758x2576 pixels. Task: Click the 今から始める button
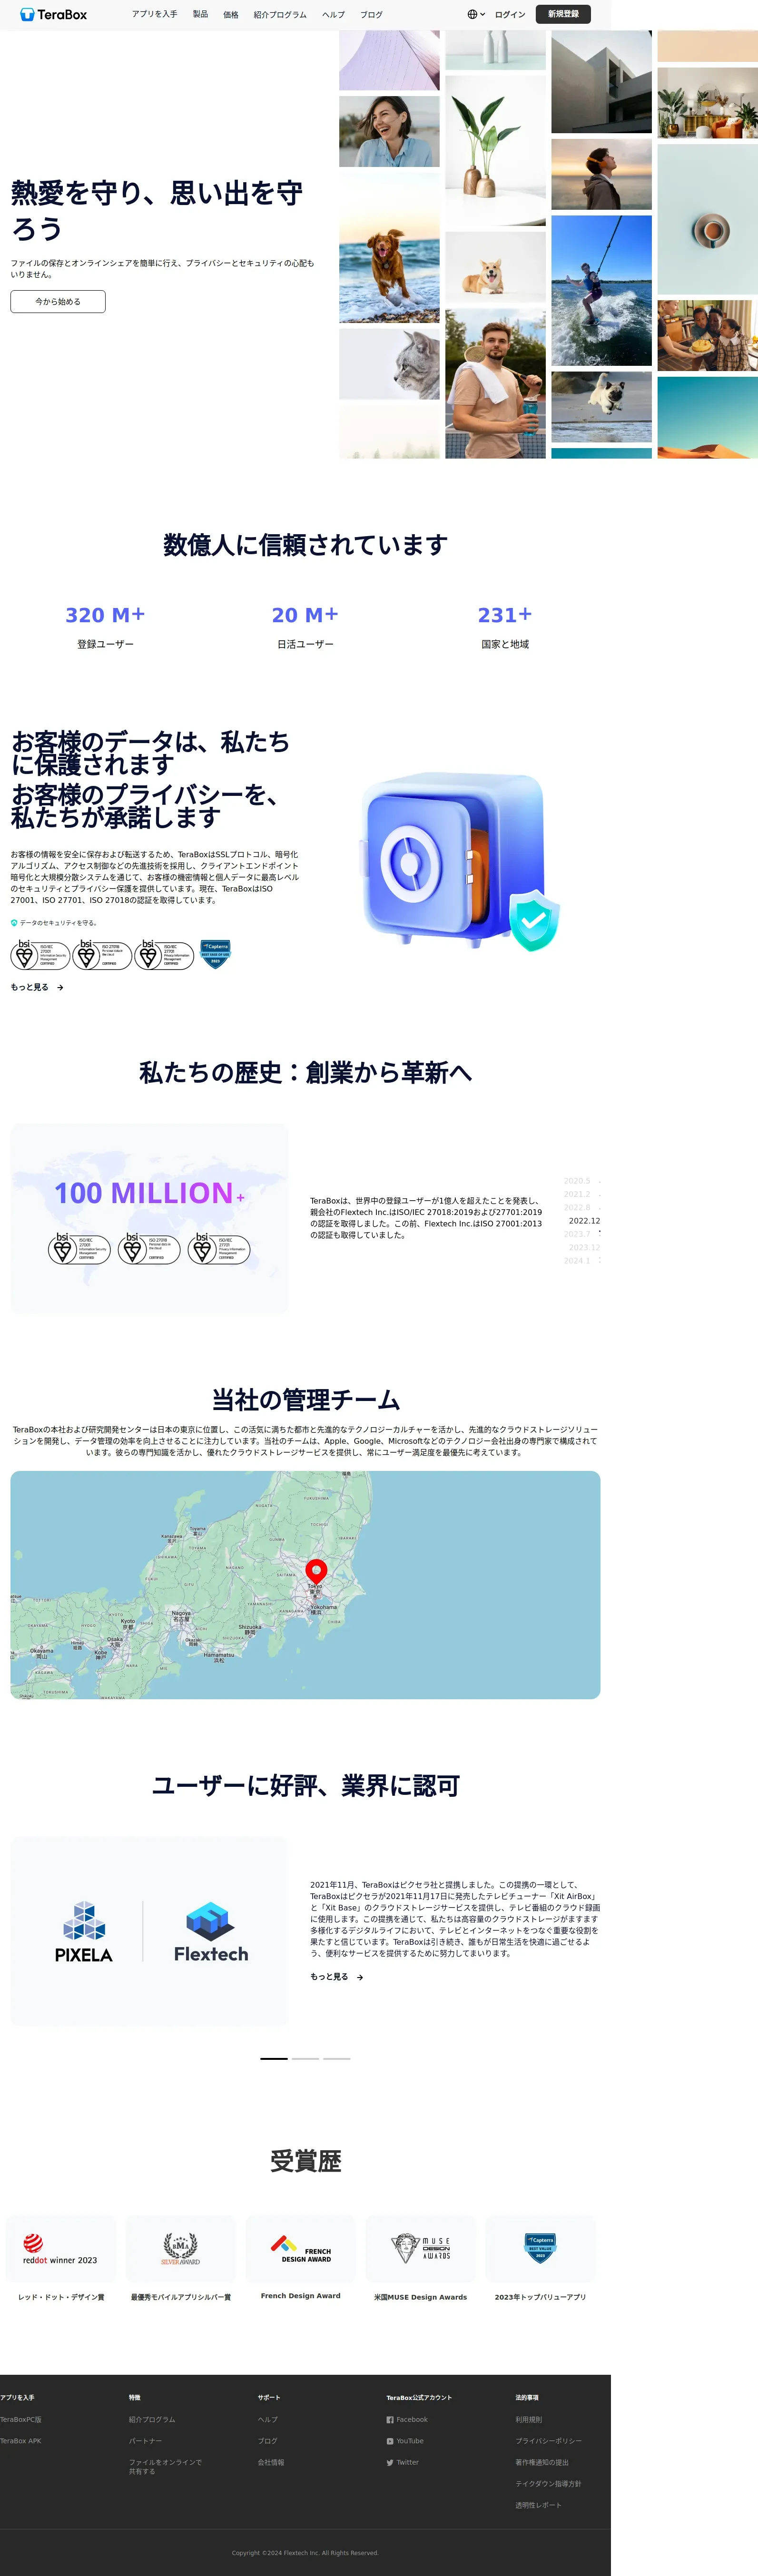pyautogui.click(x=58, y=301)
